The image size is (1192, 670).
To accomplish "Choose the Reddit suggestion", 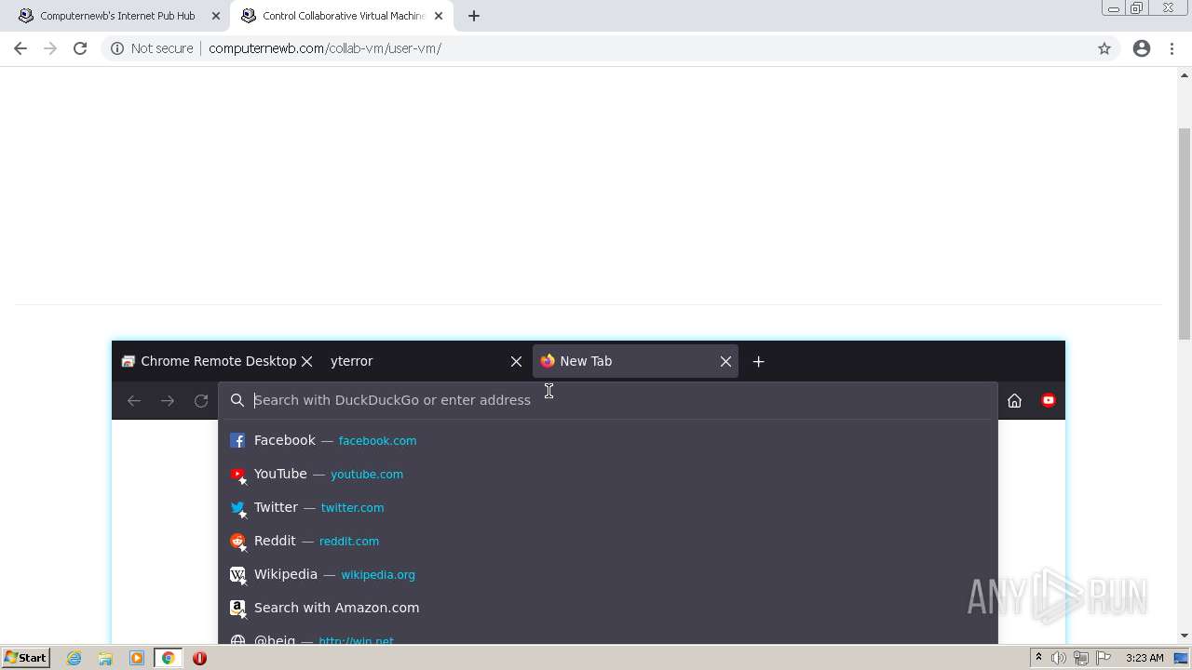I will pyautogui.click(x=608, y=541).
